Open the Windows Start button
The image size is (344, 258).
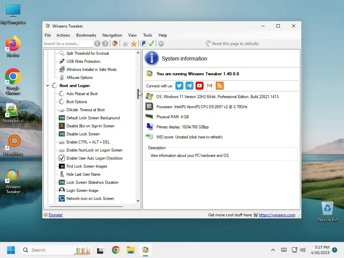(11, 250)
